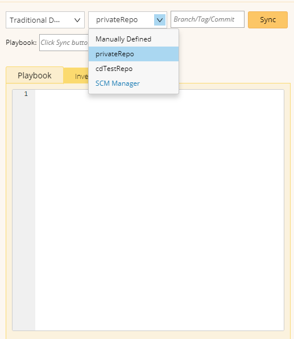Click the chevron arrow beside Traditional D...
The image size is (294, 339).
77,20
